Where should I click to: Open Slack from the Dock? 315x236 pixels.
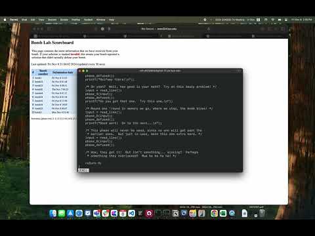[105, 213]
